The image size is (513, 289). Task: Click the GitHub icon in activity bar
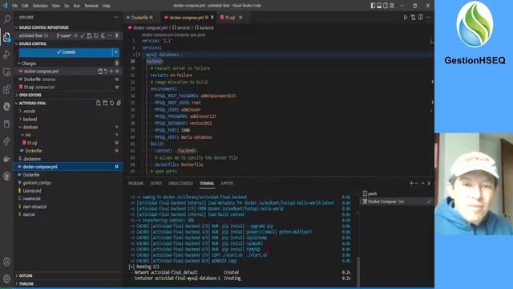7,177
